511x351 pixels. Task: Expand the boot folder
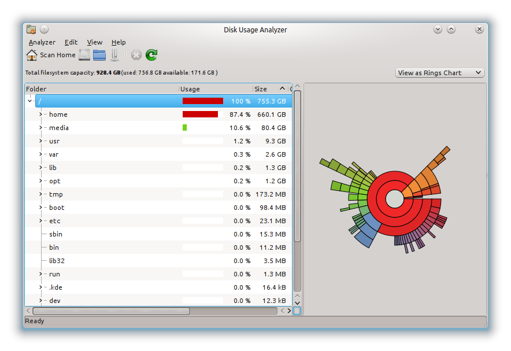pyautogui.click(x=40, y=208)
